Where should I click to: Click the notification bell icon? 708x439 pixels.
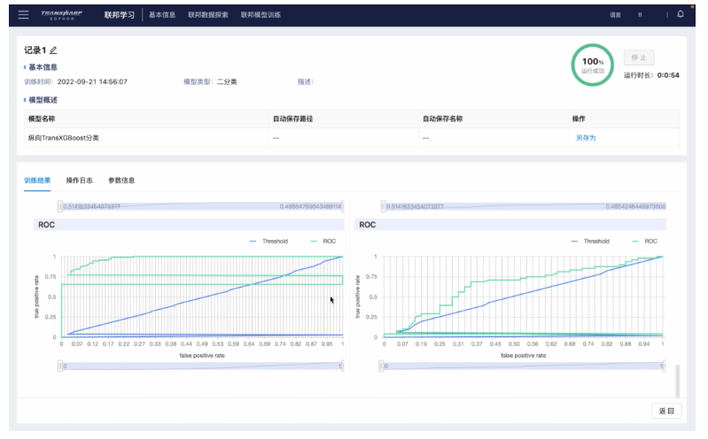[680, 14]
